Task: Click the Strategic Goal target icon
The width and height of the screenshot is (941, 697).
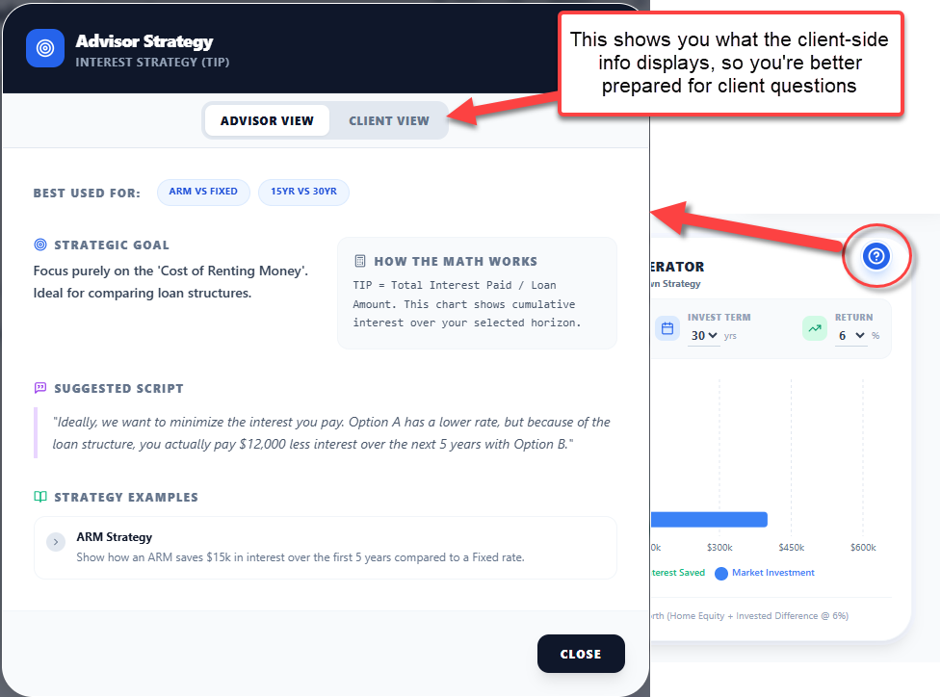Action: [x=40, y=245]
